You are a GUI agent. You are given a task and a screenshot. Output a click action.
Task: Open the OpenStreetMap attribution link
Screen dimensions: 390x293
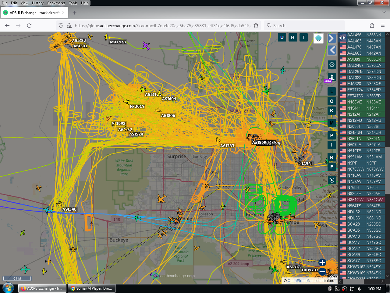coord(300,281)
